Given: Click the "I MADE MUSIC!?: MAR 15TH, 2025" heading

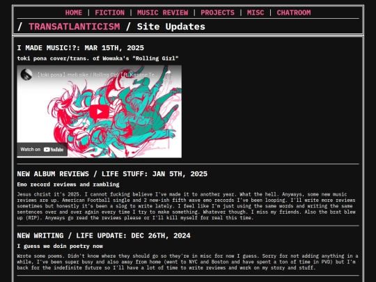Looking at the screenshot, I should pos(80,48).
